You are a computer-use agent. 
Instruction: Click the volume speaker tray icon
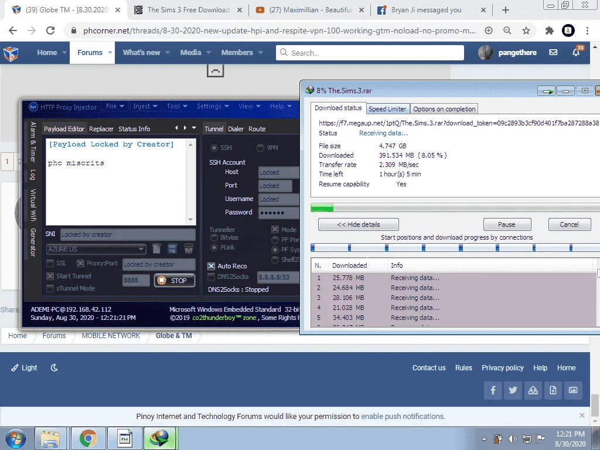[x=512, y=439]
